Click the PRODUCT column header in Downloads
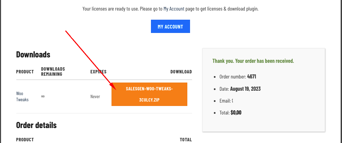This screenshot has height=143, width=342. point(25,72)
